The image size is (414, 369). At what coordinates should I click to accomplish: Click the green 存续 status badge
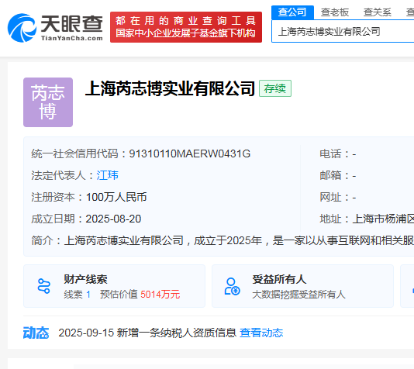[x=275, y=88]
